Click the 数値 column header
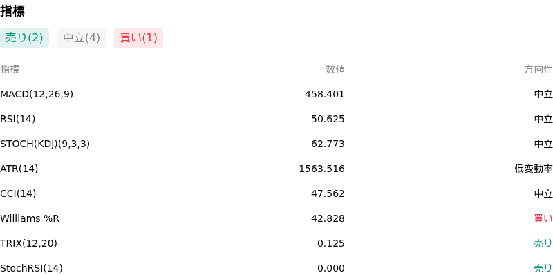Image resolution: width=553 pixels, height=275 pixels. coord(335,70)
